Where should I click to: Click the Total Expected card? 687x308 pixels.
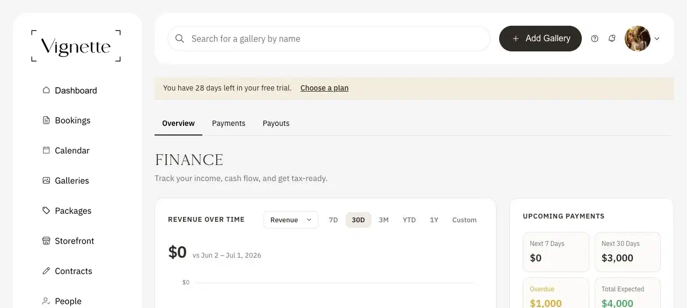627,293
